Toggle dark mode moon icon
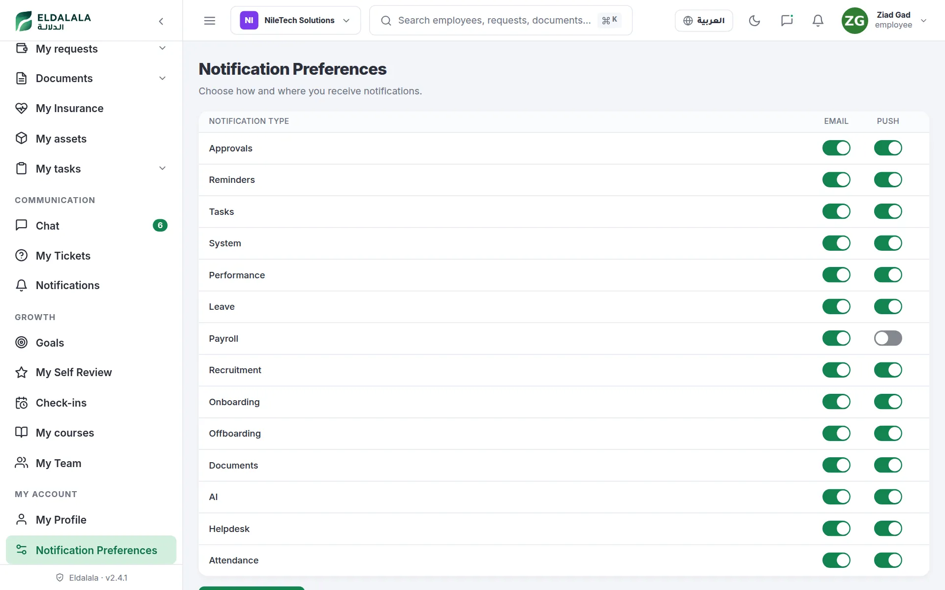The height and width of the screenshot is (590, 945). [x=754, y=21]
